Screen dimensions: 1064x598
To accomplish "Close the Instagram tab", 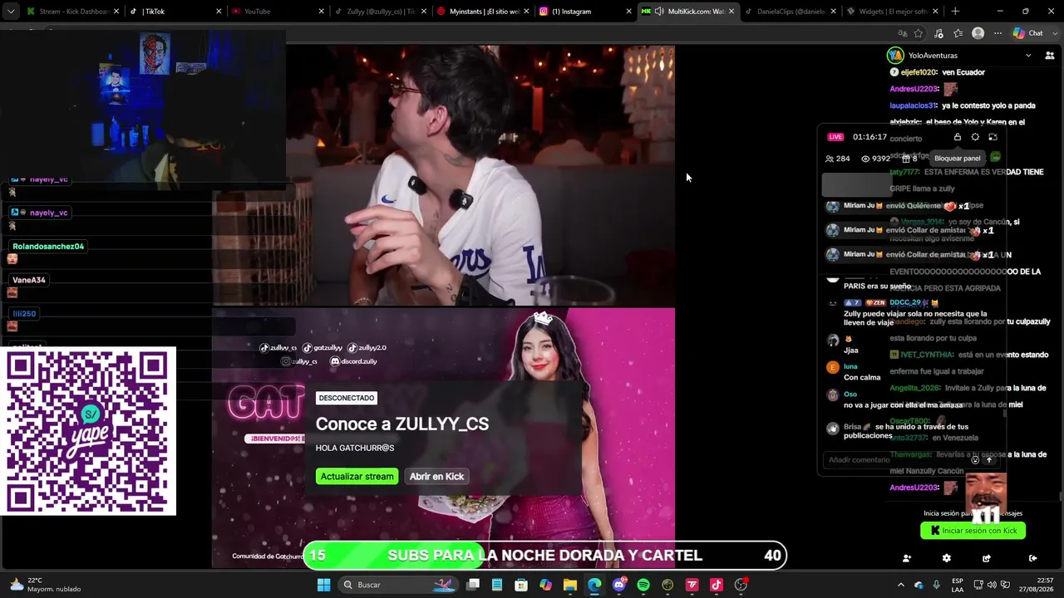I will point(629,12).
